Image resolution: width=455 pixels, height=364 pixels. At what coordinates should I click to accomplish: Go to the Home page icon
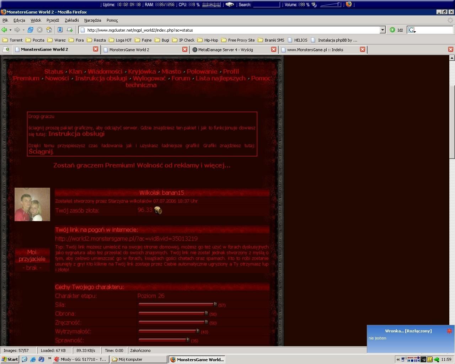tap(49, 30)
